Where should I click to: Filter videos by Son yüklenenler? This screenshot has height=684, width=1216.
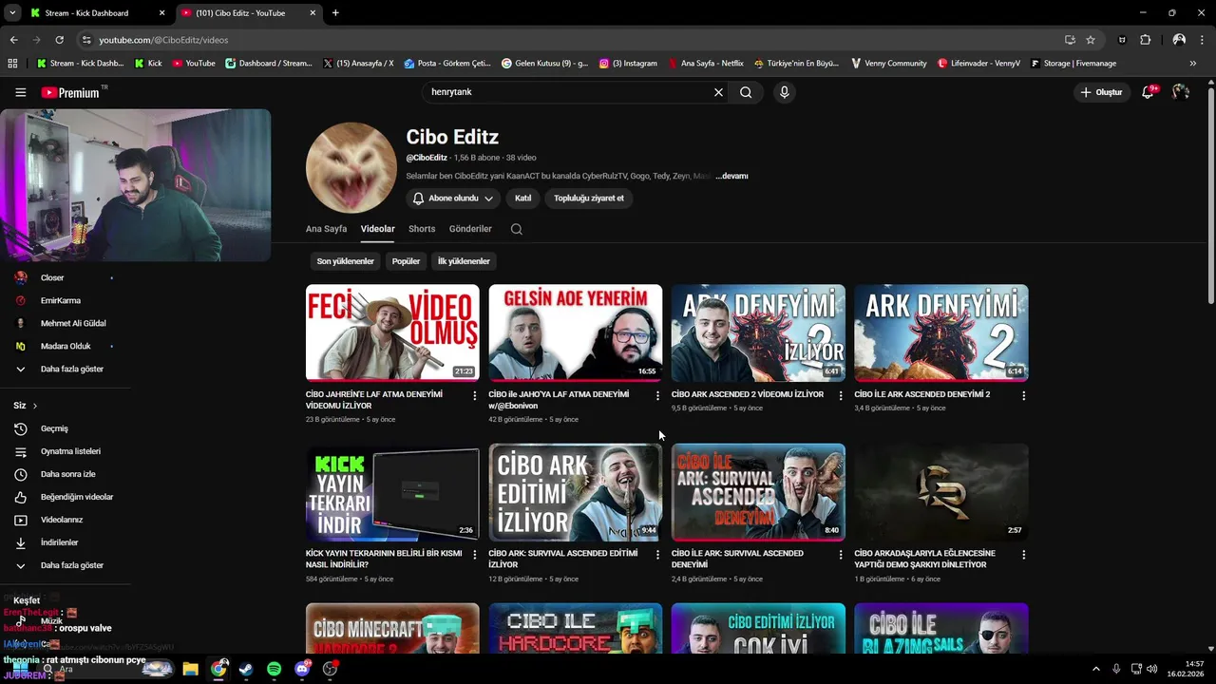tap(346, 261)
